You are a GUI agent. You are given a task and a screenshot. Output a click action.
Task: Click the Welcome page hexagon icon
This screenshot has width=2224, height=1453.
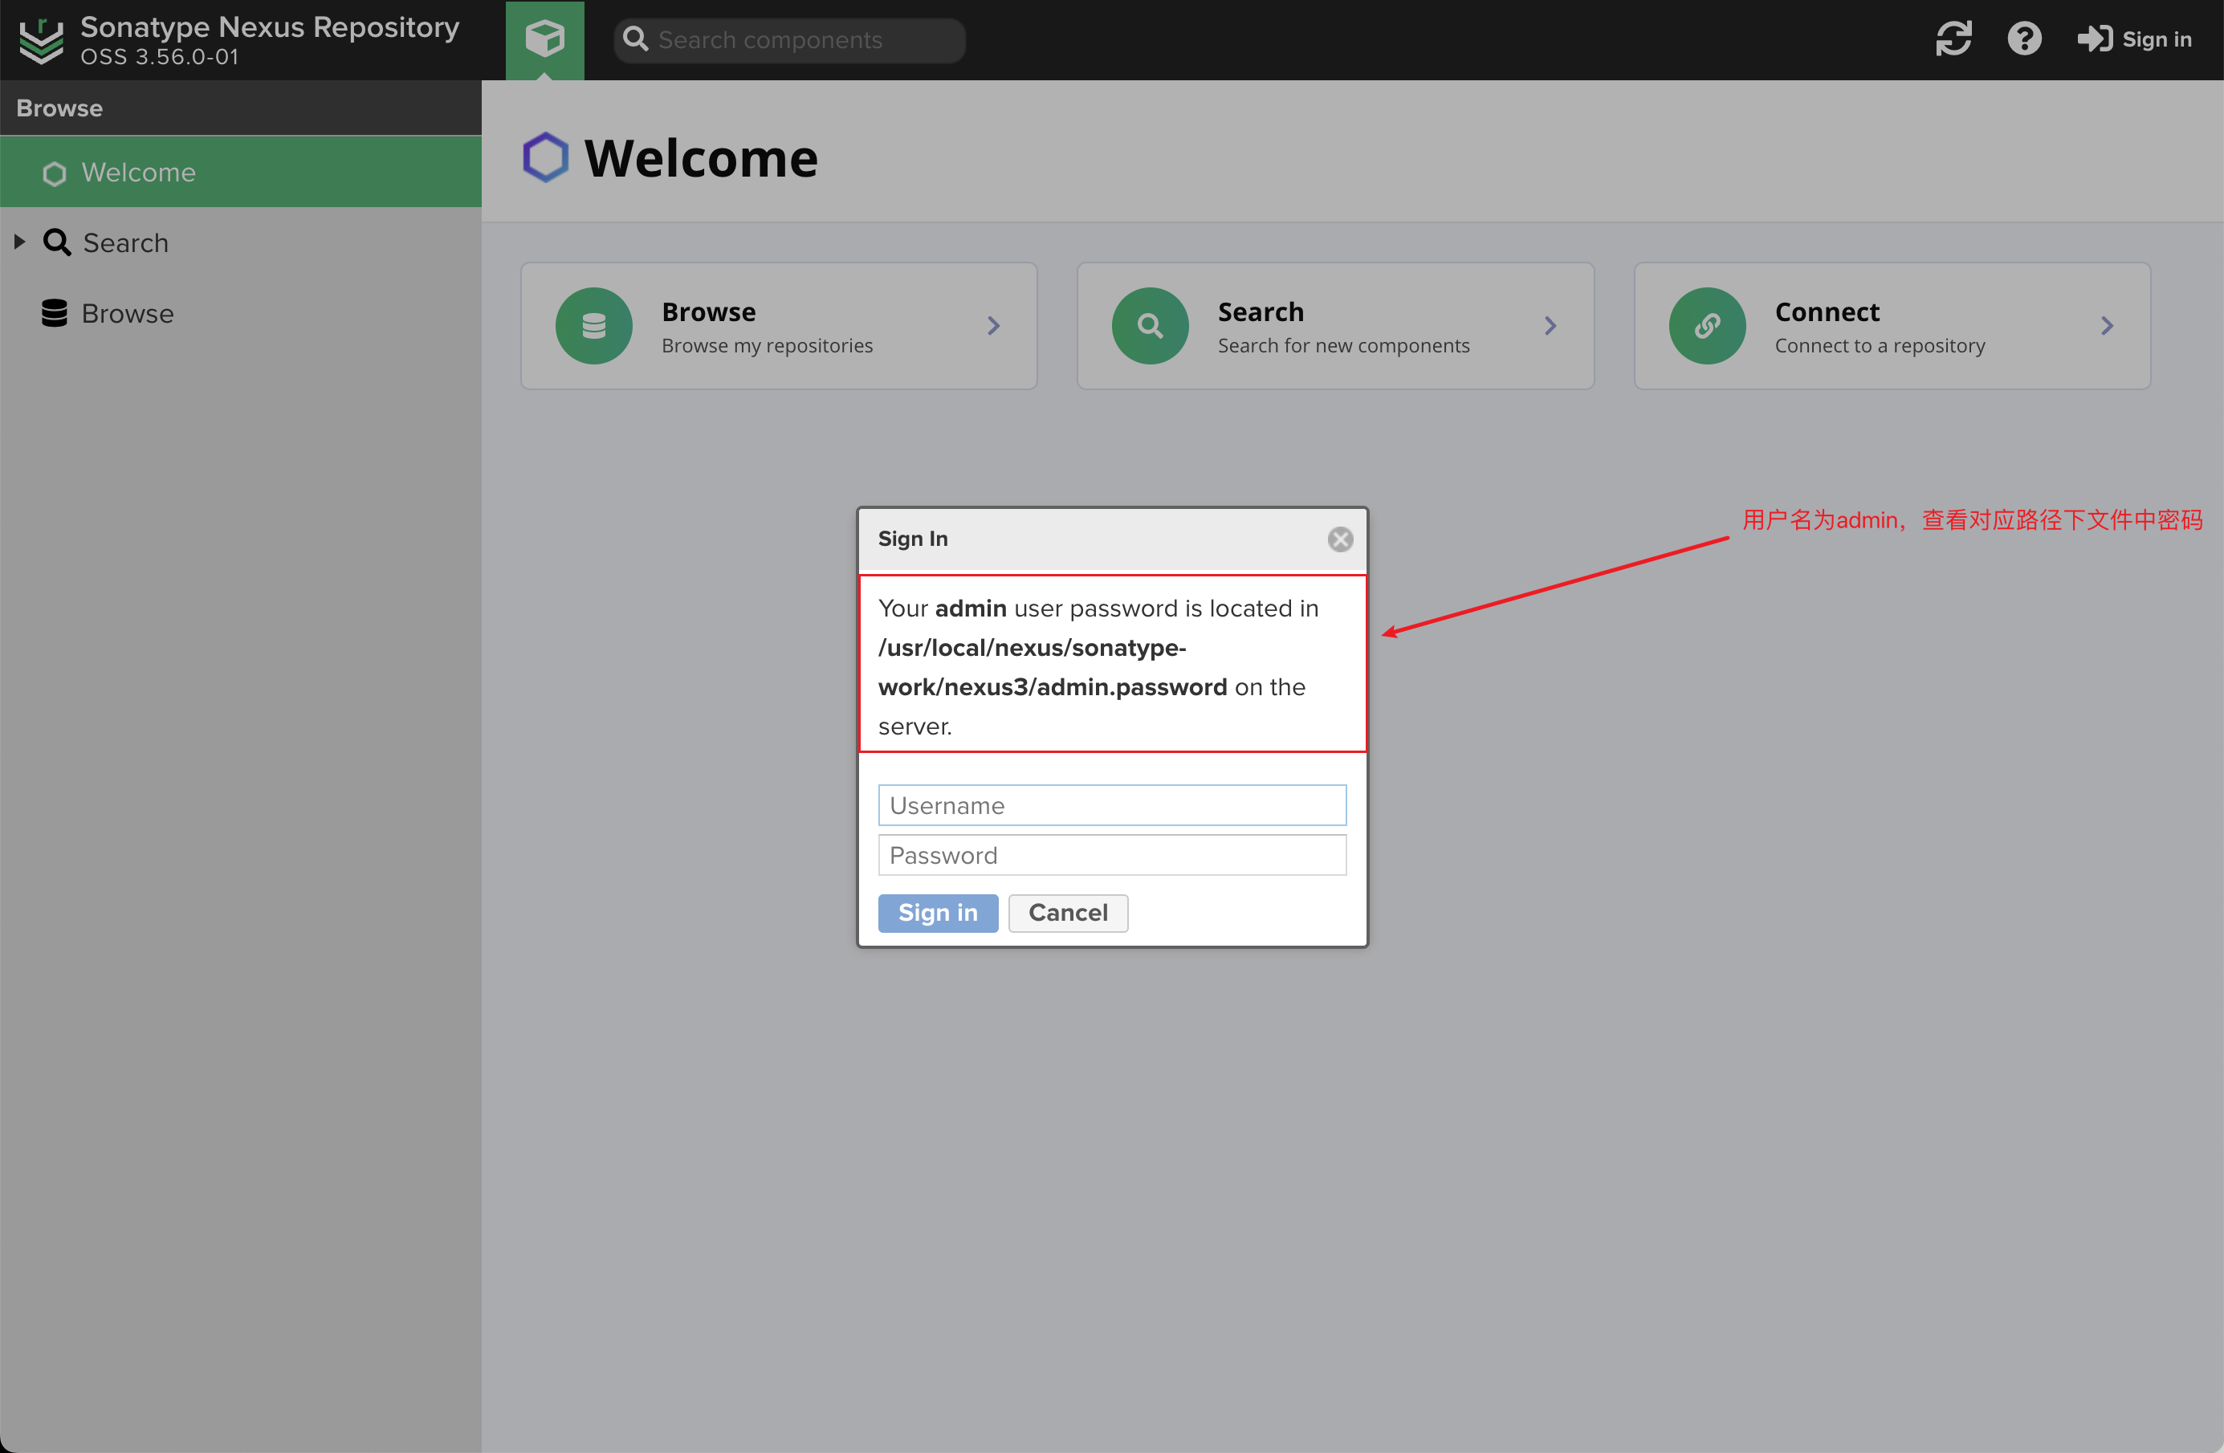[x=546, y=157]
